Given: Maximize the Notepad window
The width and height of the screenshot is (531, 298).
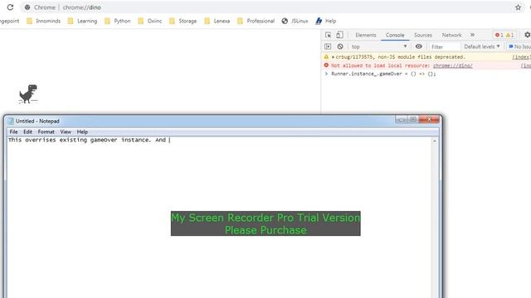Looking at the screenshot, I should tap(413, 119).
